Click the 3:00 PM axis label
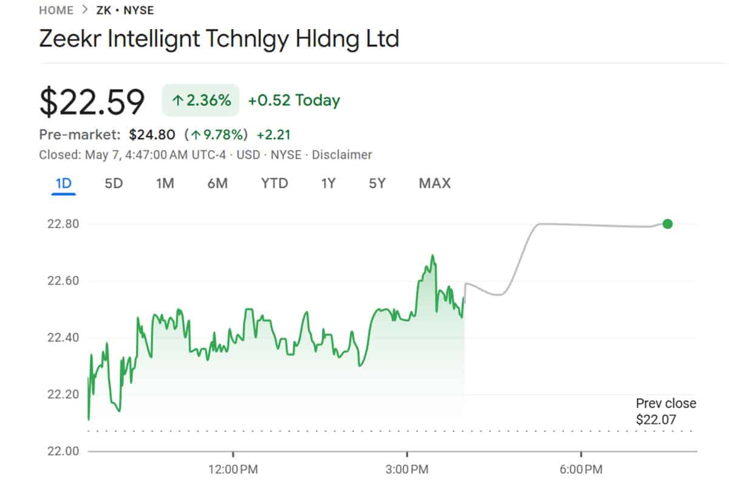Screen dimensions: 729x481 (x=407, y=469)
